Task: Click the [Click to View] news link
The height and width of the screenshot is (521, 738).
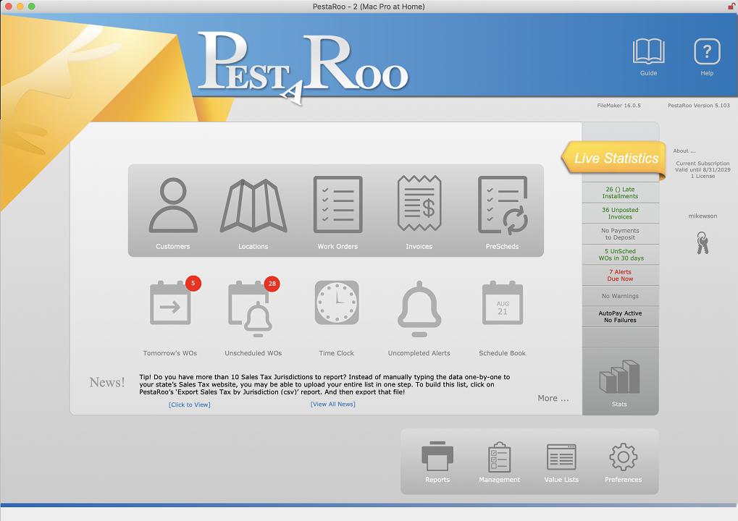Action: coord(190,404)
